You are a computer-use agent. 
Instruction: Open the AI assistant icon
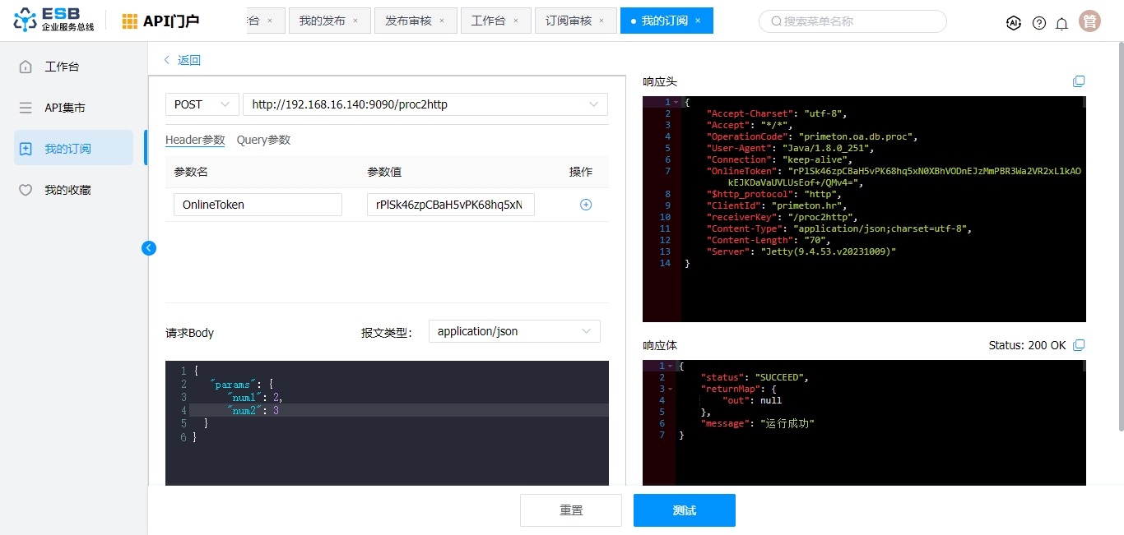[1014, 23]
